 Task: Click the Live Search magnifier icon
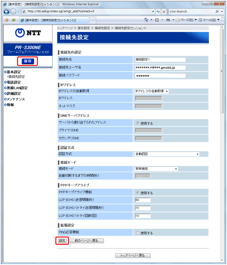[x=217, y=11]
